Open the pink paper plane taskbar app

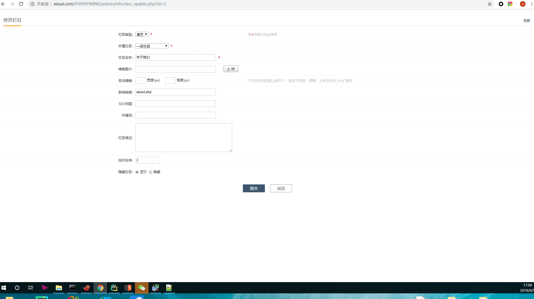[x=45, y=288]
